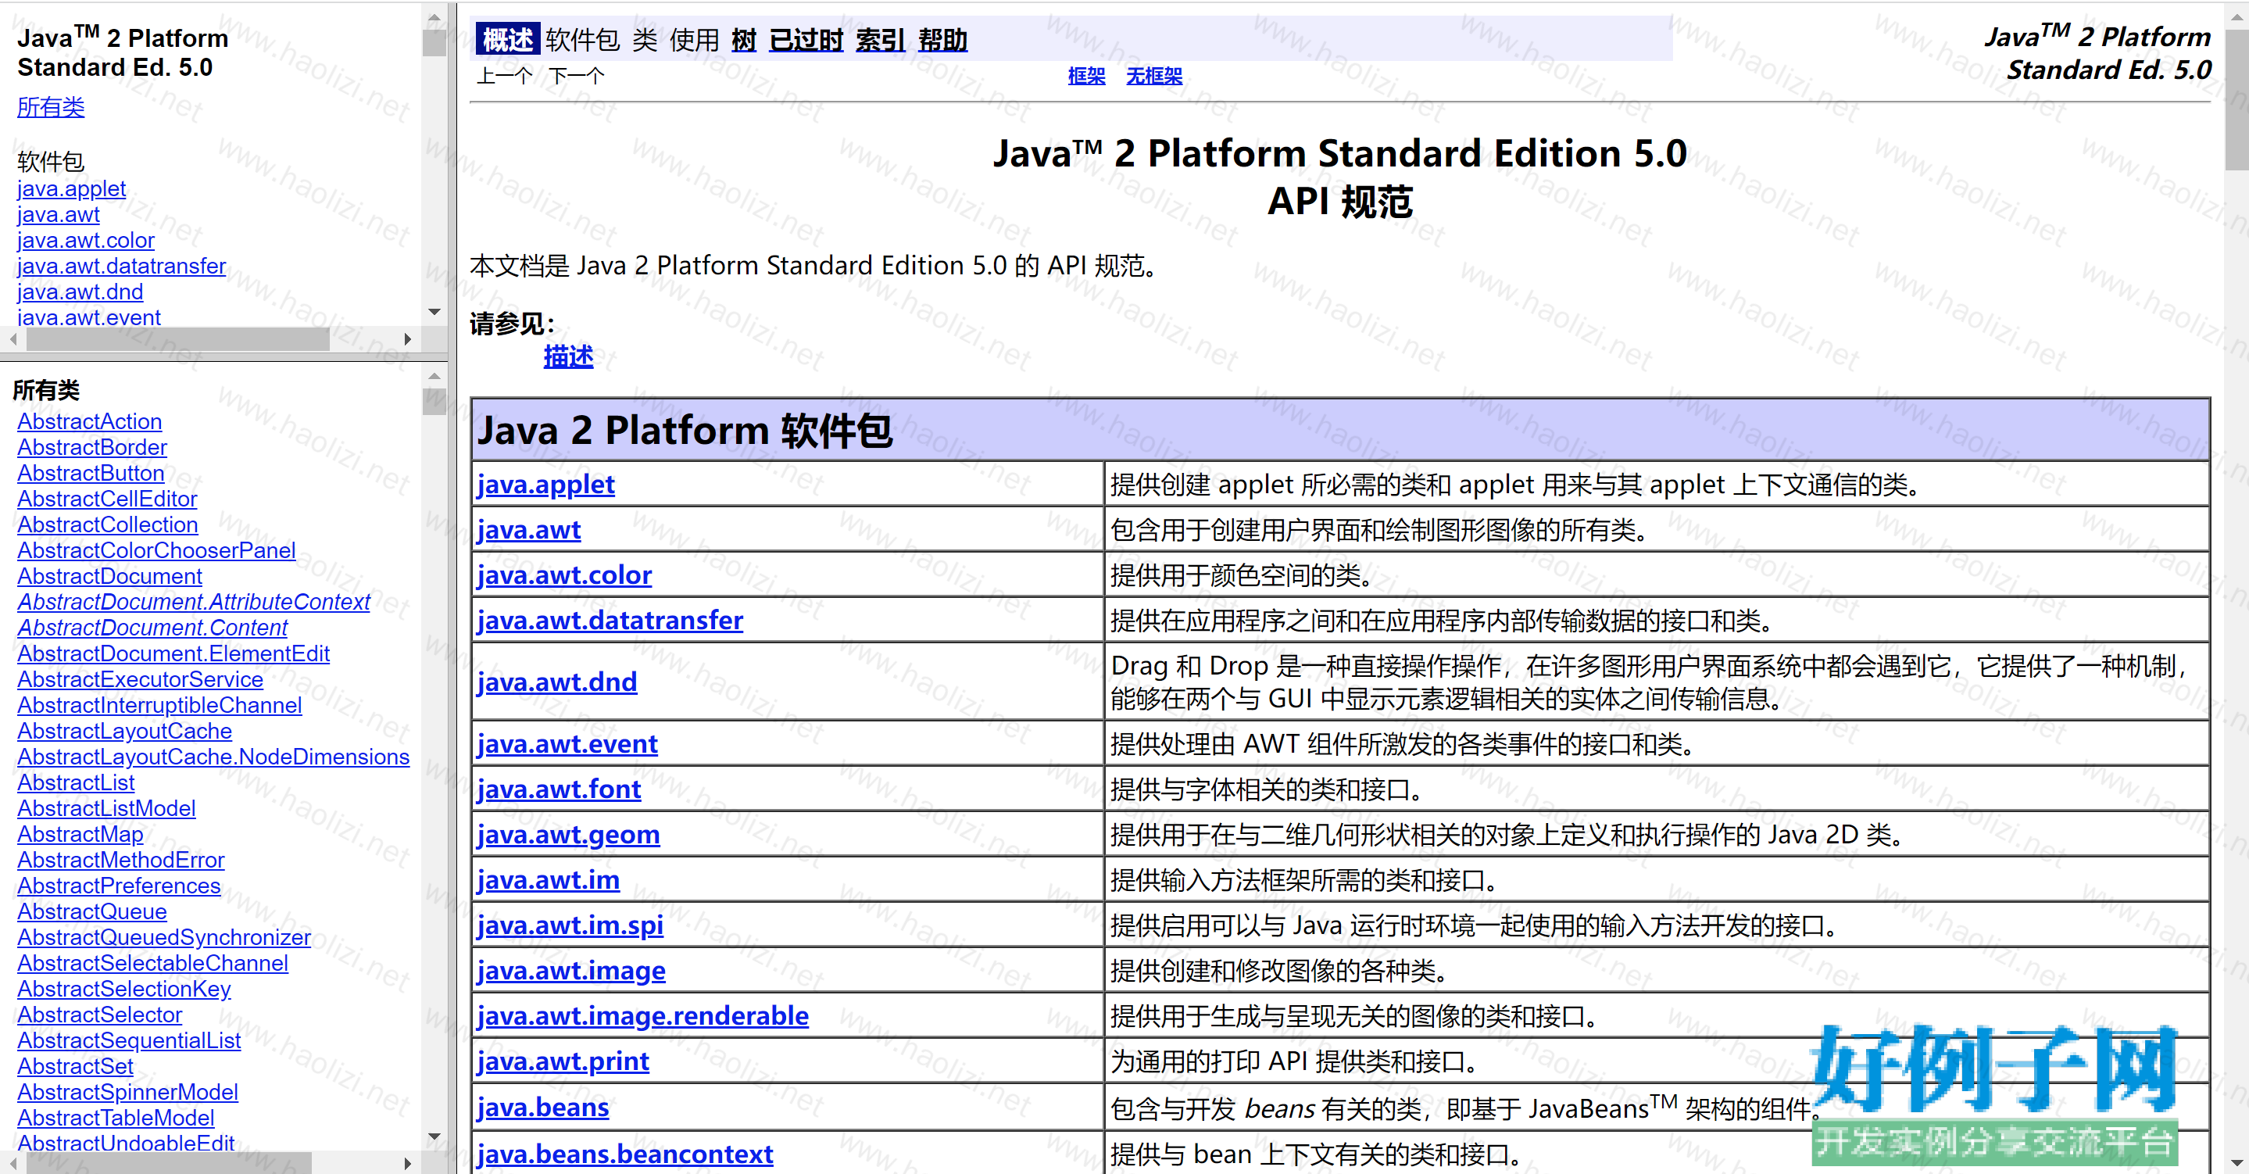Jump to 描述 link under 请参见
Screen dimensions: 2249x1174
click(567, 356)
